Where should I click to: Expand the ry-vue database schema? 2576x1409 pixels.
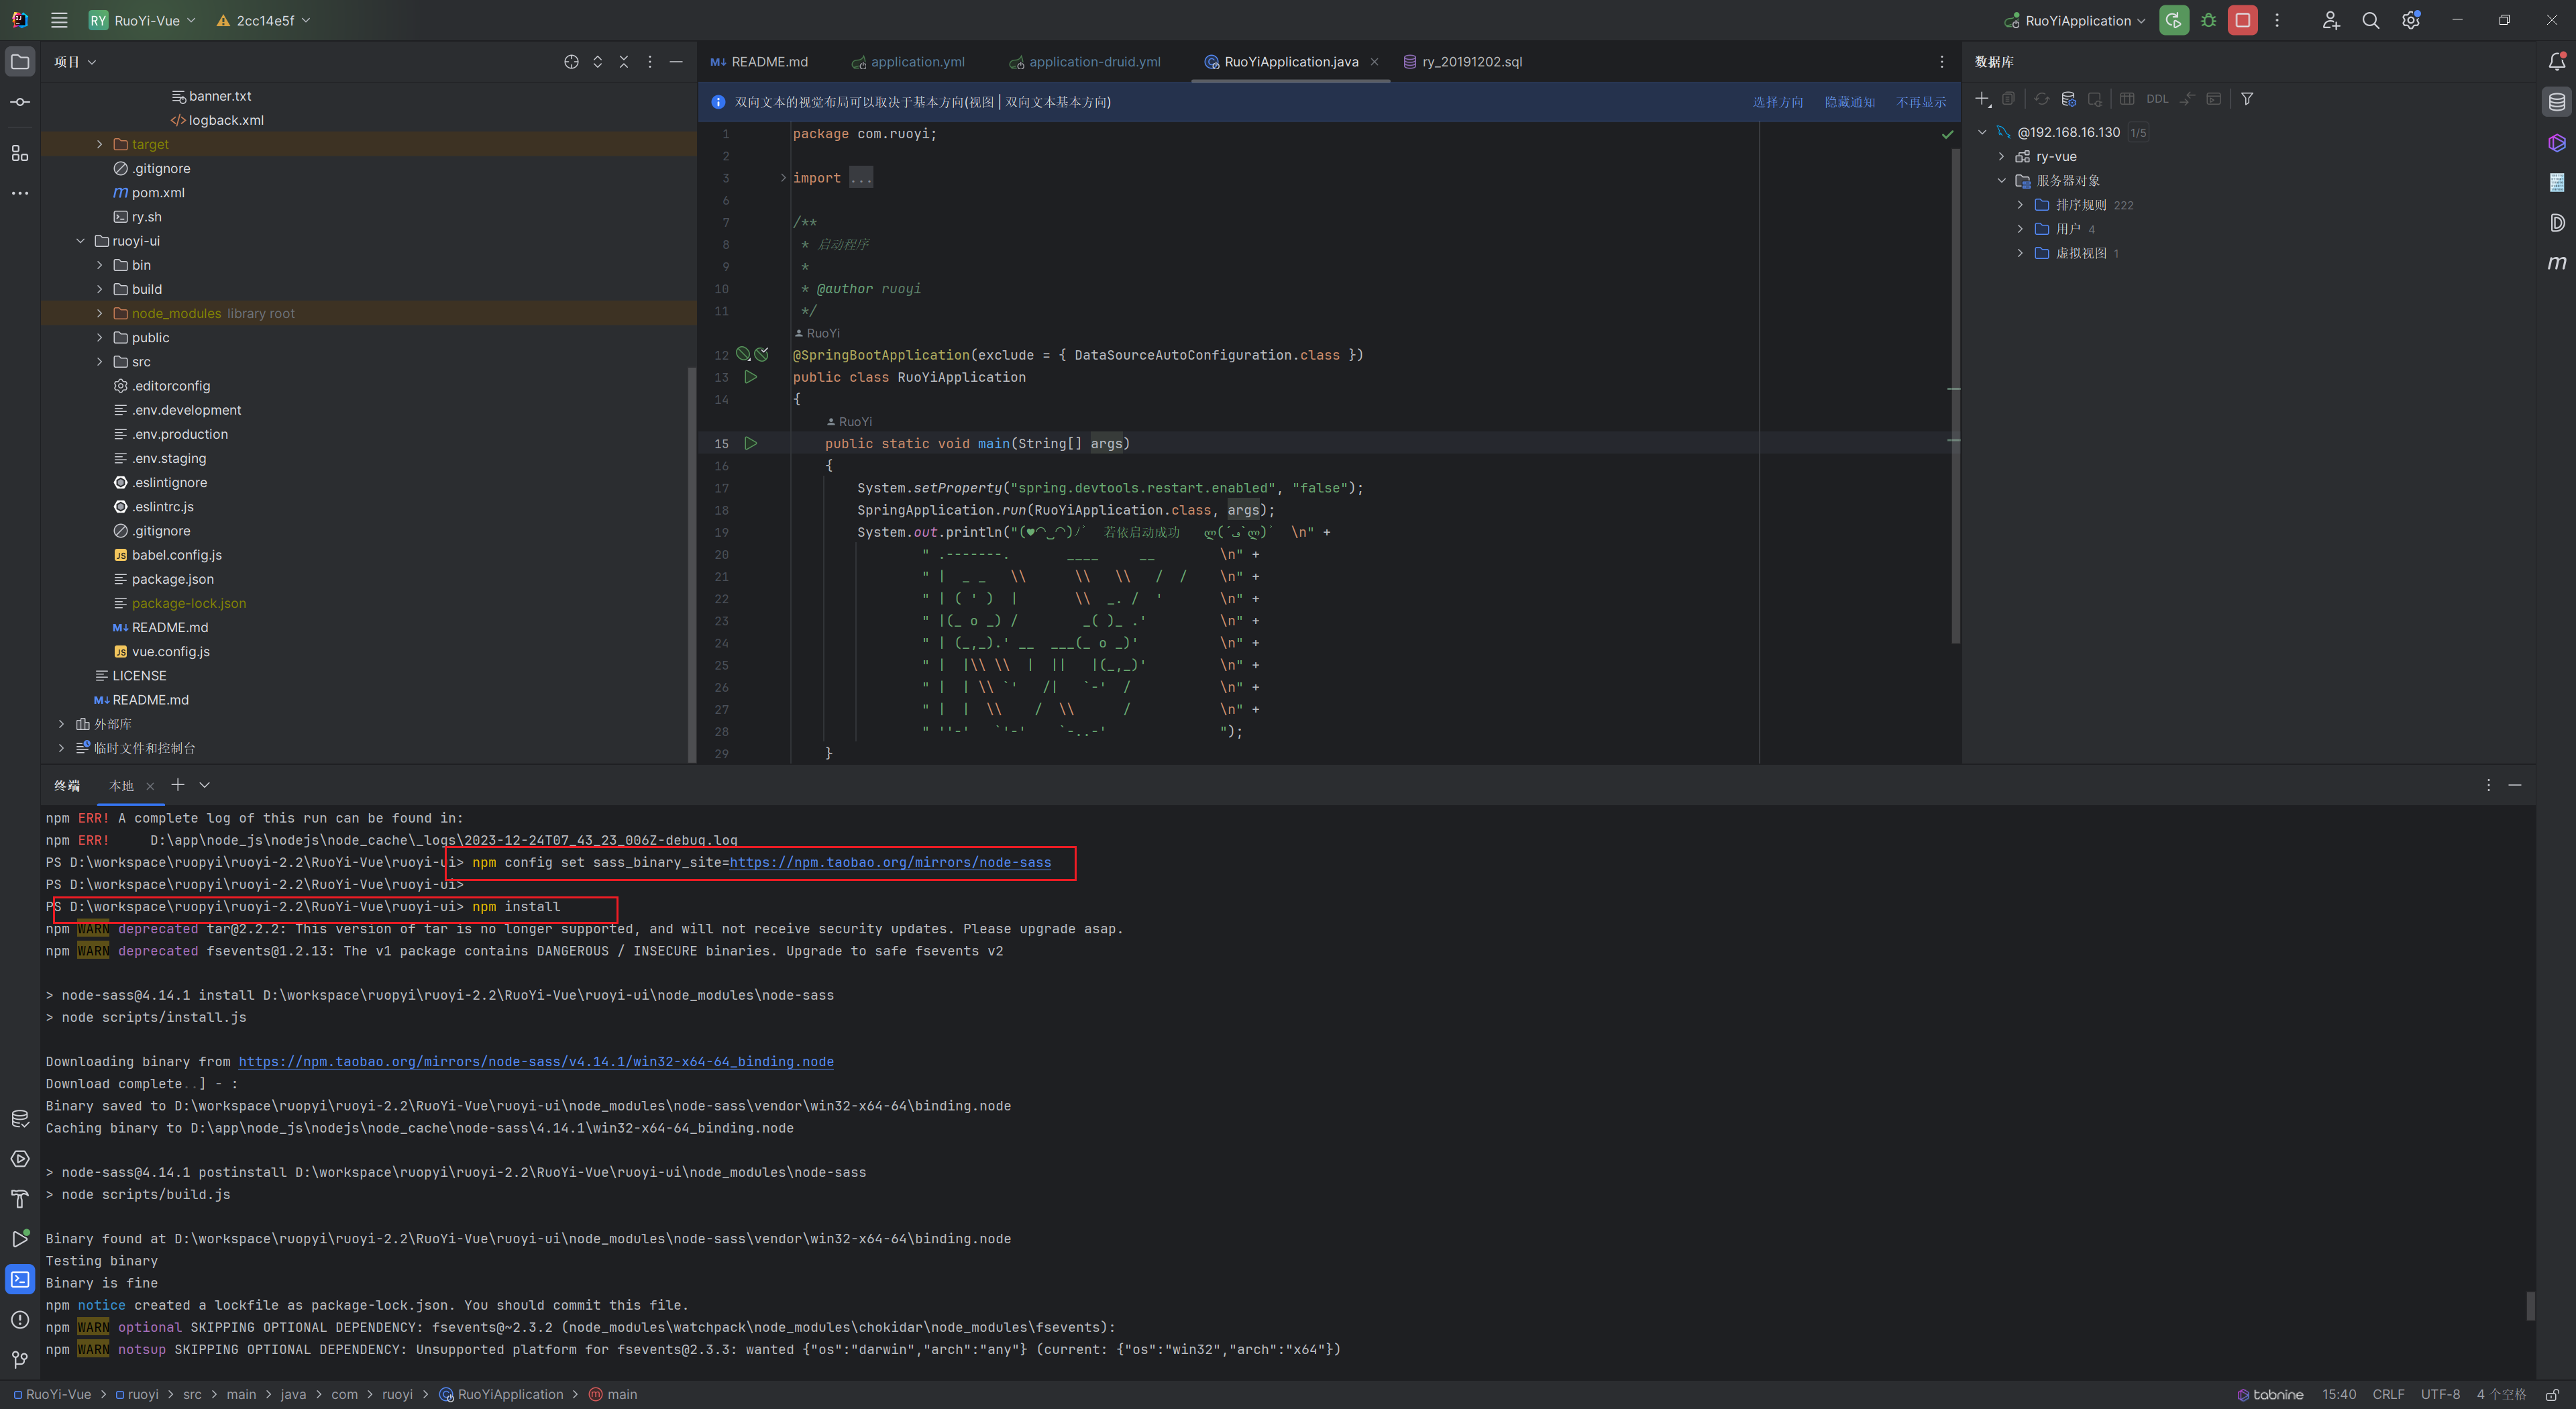click(x=2001, y=157)
